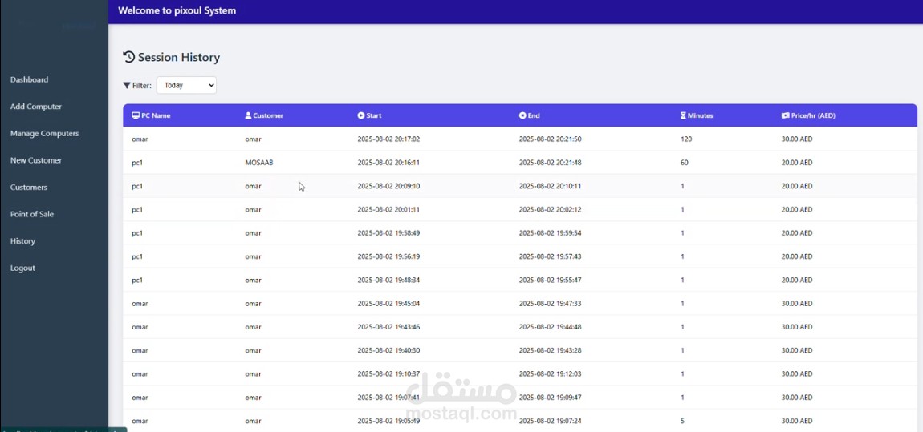Click the 60 minutes value

(x=685, y=163)
